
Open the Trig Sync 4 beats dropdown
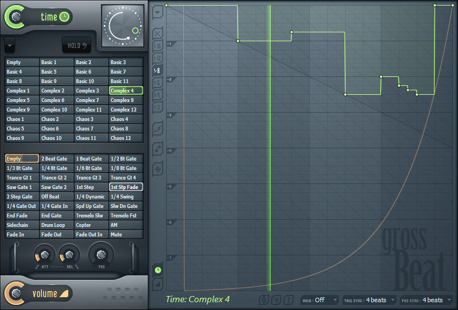coord(370,300)
